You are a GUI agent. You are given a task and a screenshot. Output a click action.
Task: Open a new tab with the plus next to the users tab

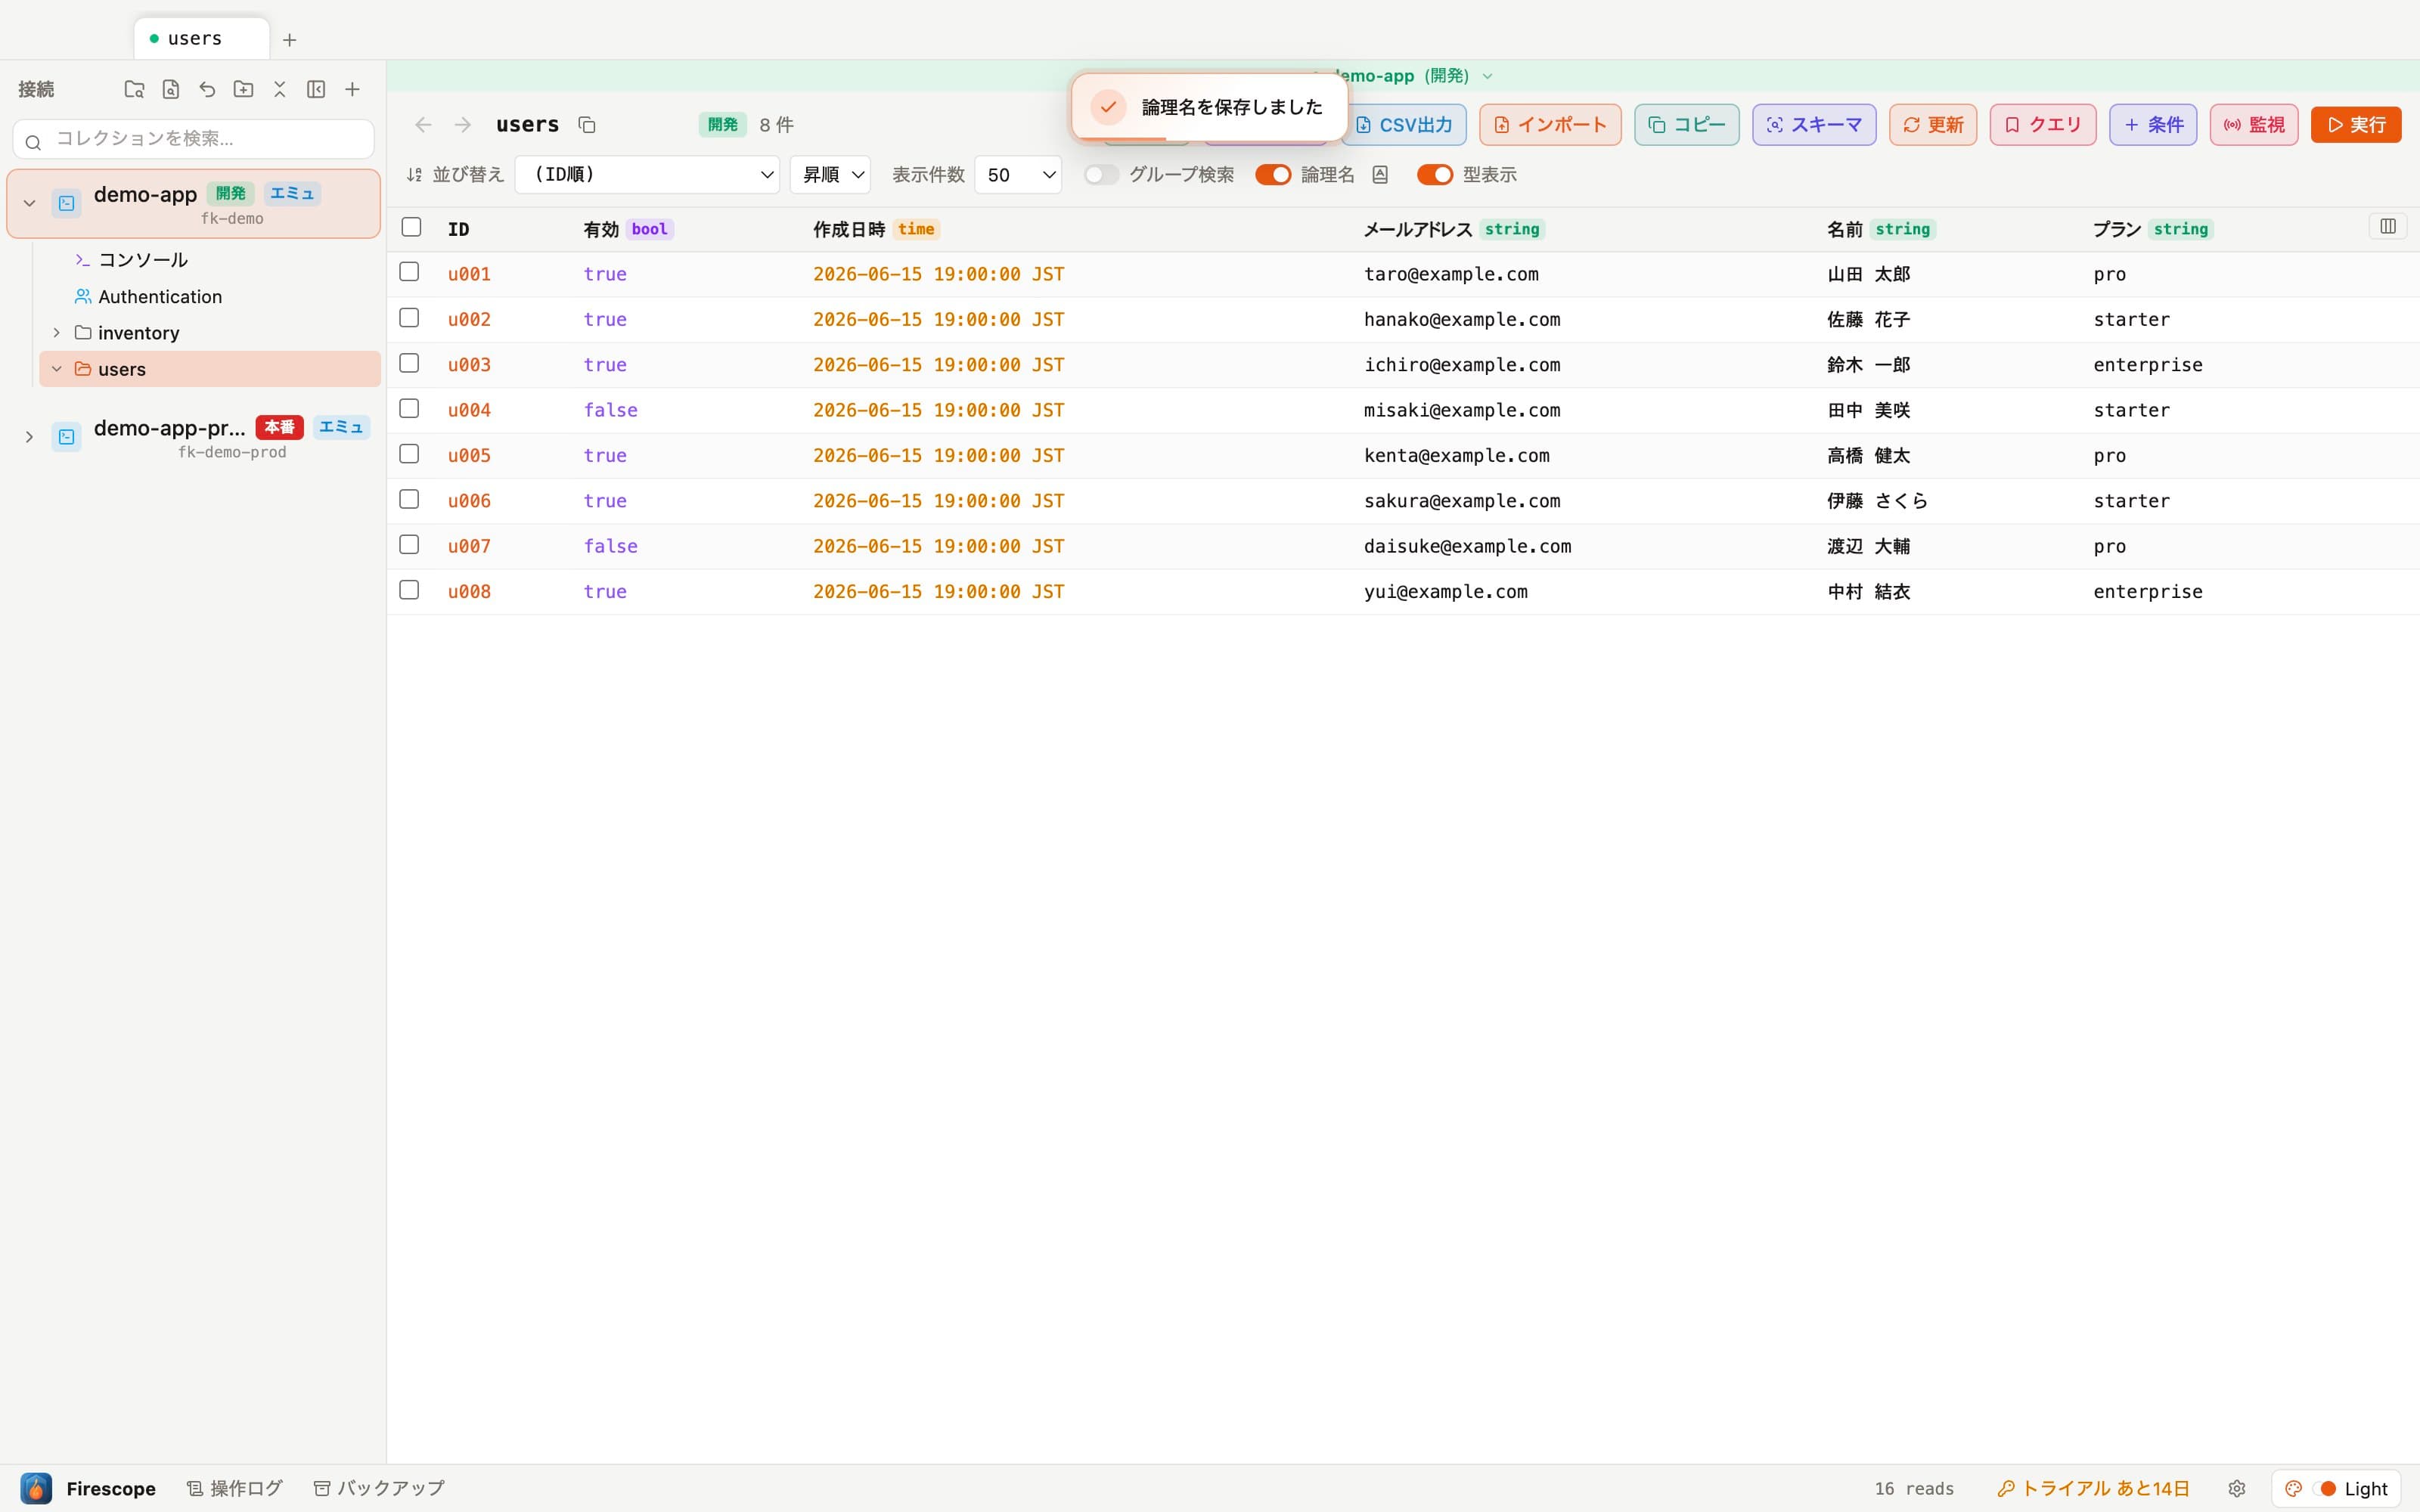pos(289,40)
